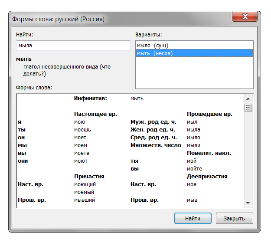
Task: Click the infinitive form мыть
Action: [x=137, y=98]
